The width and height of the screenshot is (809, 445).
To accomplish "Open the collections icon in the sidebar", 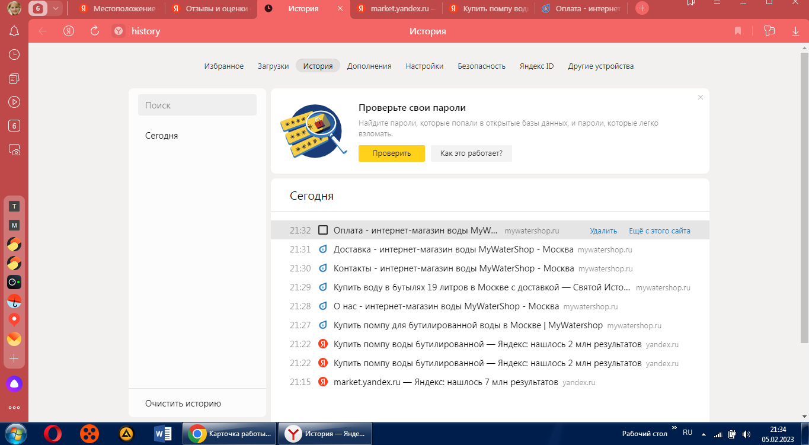I will (14, 78).
